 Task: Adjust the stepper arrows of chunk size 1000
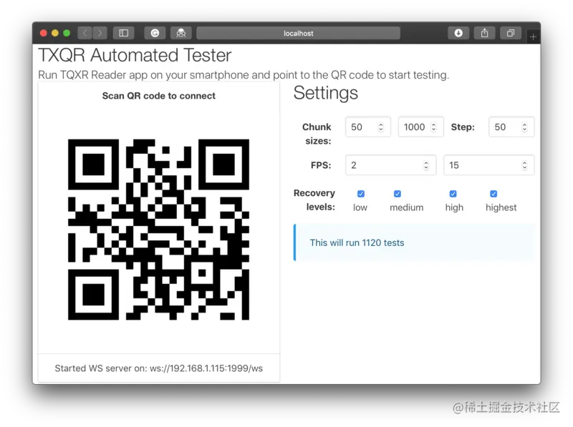[x=433, y=127]
